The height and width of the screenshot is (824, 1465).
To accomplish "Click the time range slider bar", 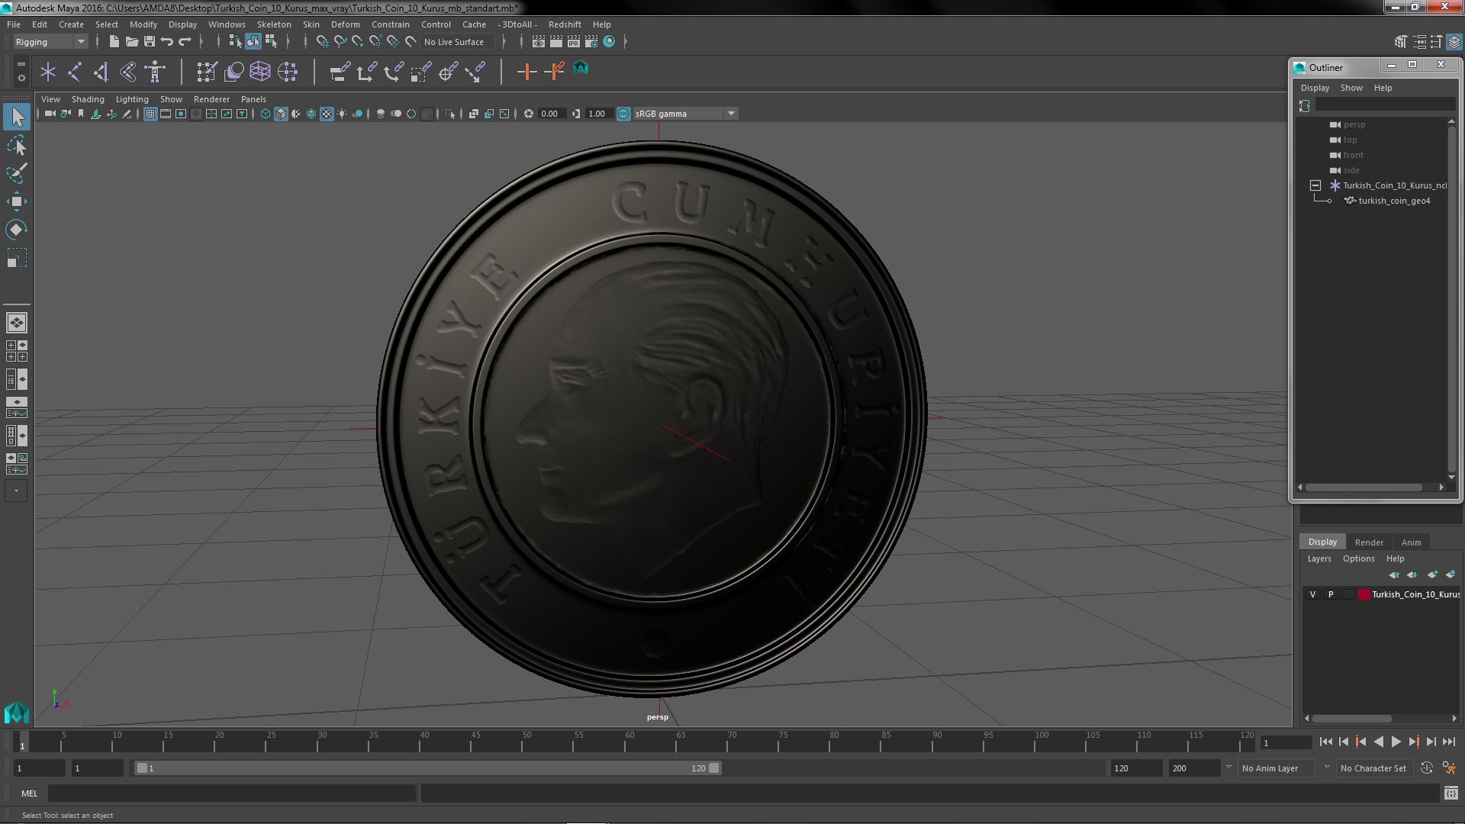I will click(x=427, y=768).
